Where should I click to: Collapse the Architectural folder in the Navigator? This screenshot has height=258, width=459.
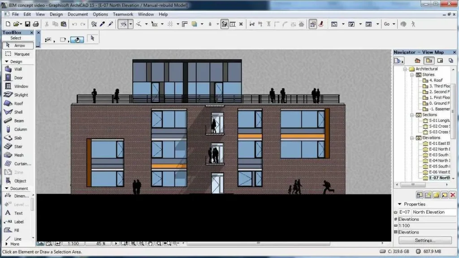[x=406, y=69]
